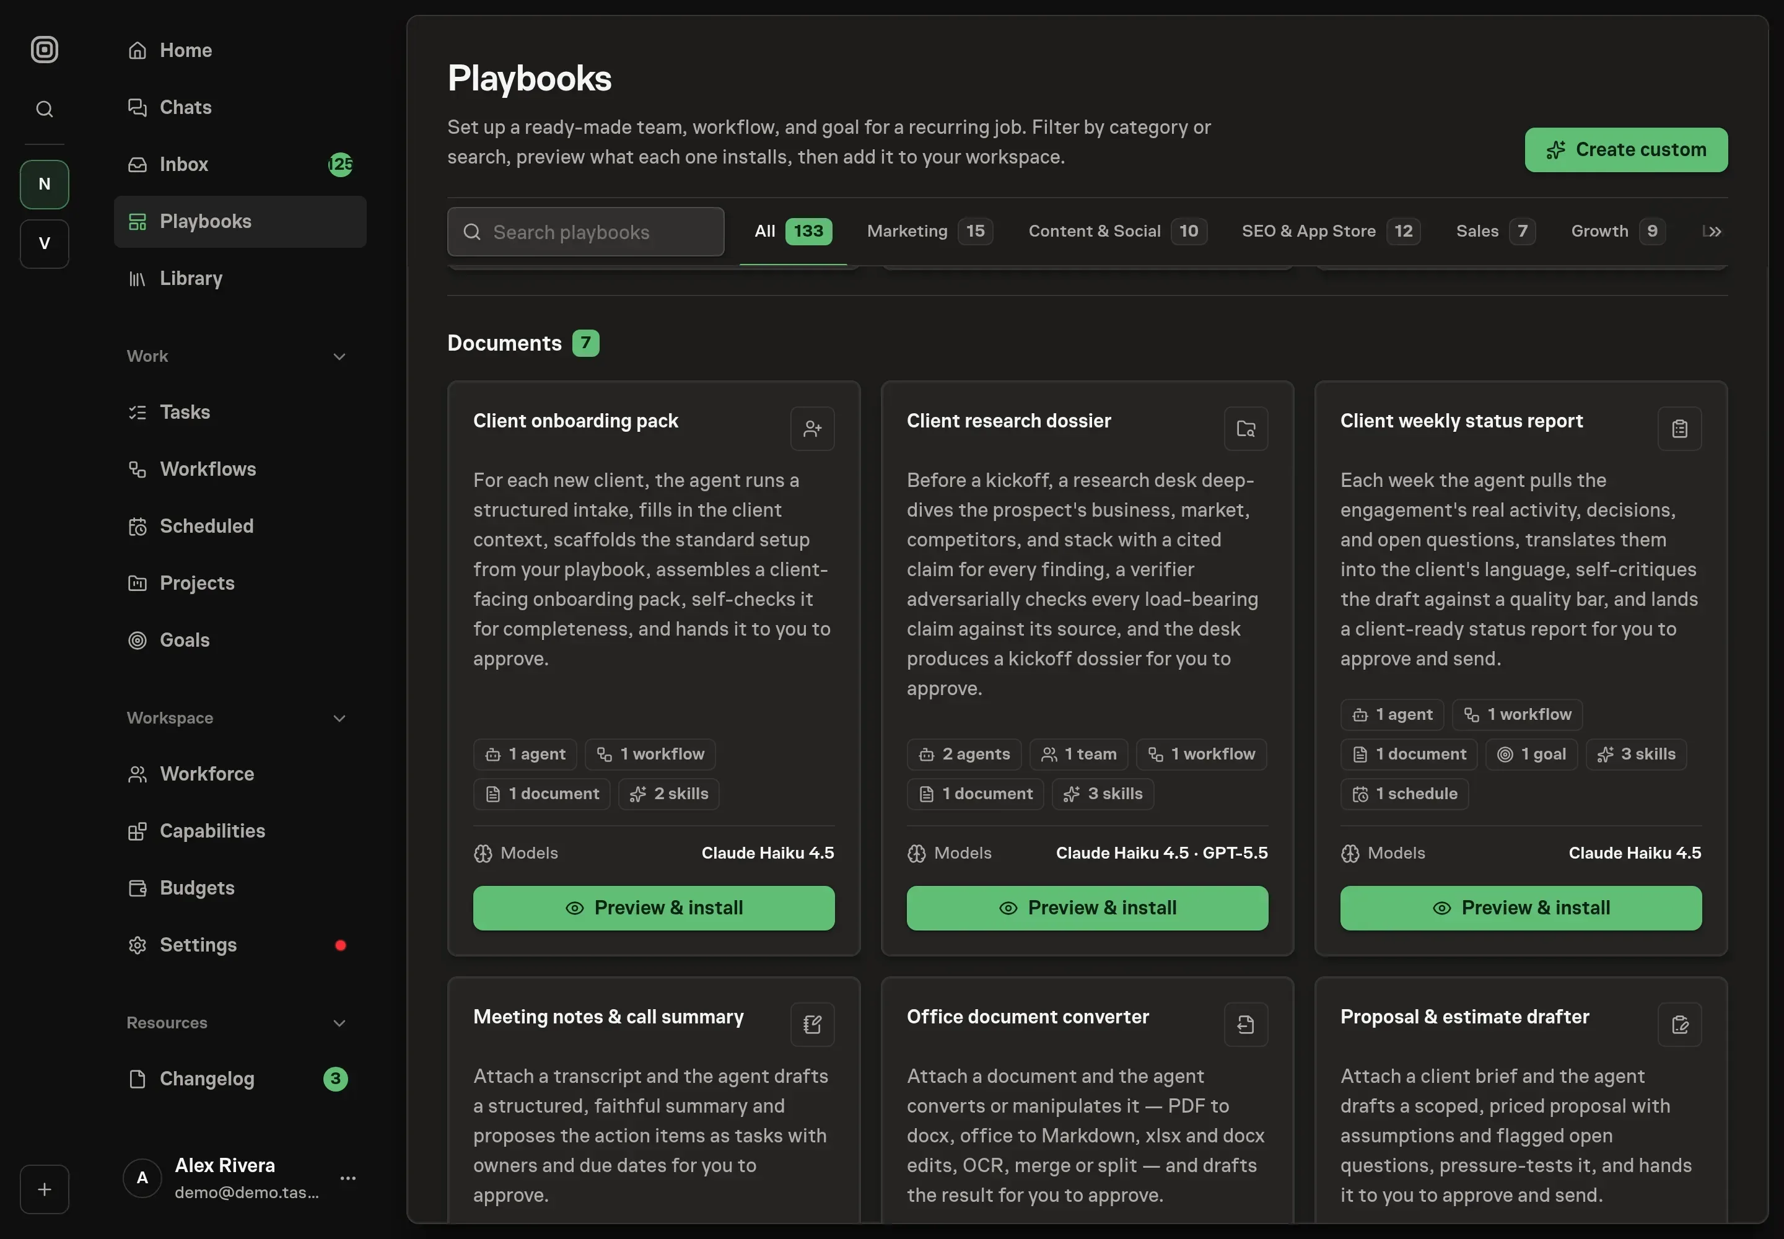The image size is (1784, 1239).
Task: Click the Proposal & estimate drafter title
Action: click(1464, 1017)
